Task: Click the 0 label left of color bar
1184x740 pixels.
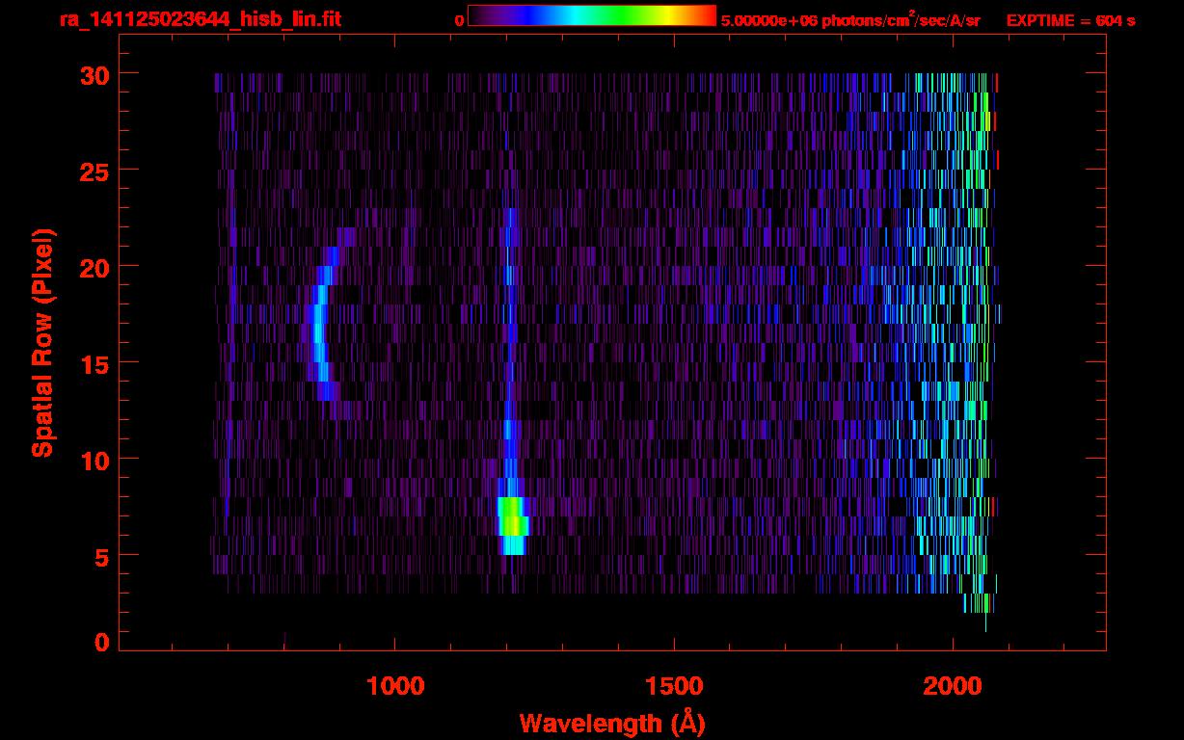Action: point(459,20)
